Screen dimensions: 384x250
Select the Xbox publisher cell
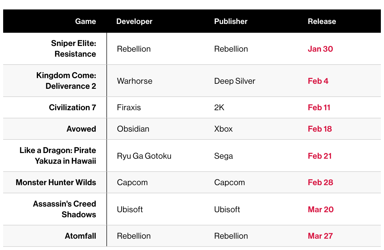(x=223, y=129)
